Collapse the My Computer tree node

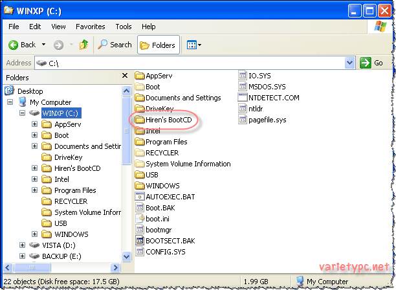tap(10, 102)
